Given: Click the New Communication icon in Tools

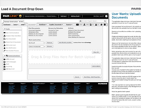Looking at the screenshot, I should [4, 33].
